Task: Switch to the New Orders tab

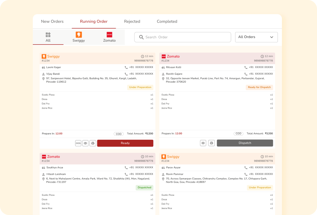Action: click(52, 21)
